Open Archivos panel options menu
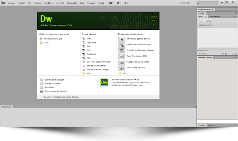238x141 pixels. pyautogui.click(x=235, y=125)
